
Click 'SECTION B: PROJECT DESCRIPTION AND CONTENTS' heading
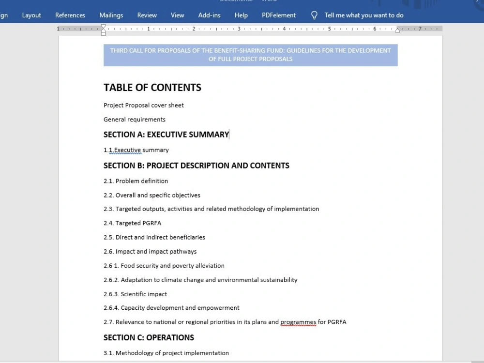(197, 166)
